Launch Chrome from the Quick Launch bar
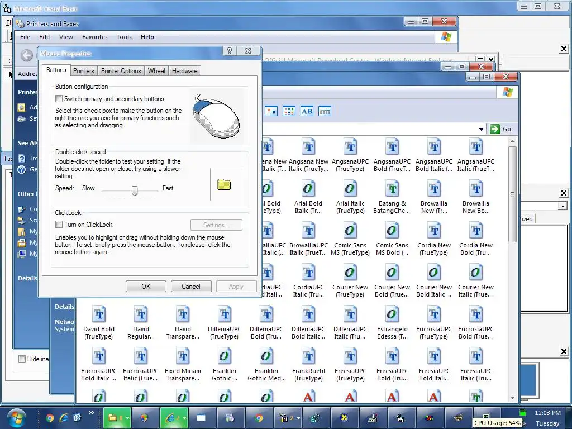Image resolution: width=572 pixels, height=429 pixels. point(50,418)
